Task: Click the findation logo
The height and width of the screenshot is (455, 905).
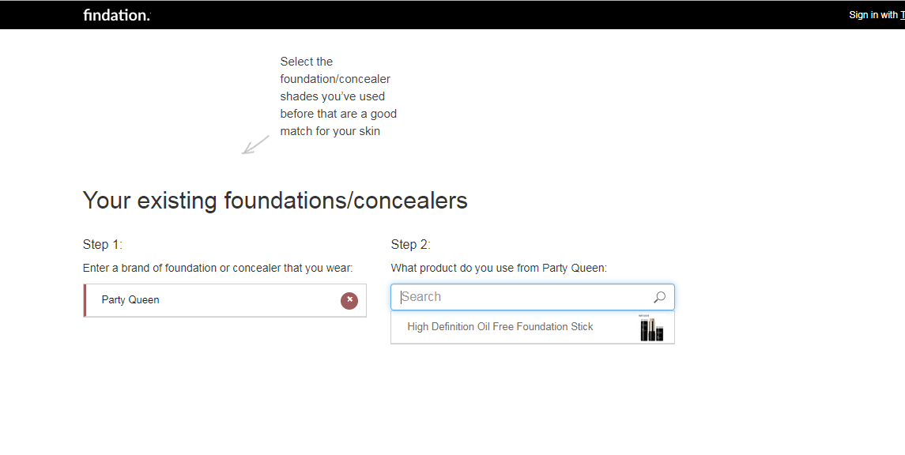Action: click(x=116, y=15)
